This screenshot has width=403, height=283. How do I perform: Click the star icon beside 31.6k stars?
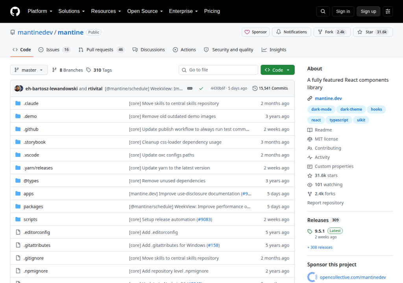(x=310, y=175)
